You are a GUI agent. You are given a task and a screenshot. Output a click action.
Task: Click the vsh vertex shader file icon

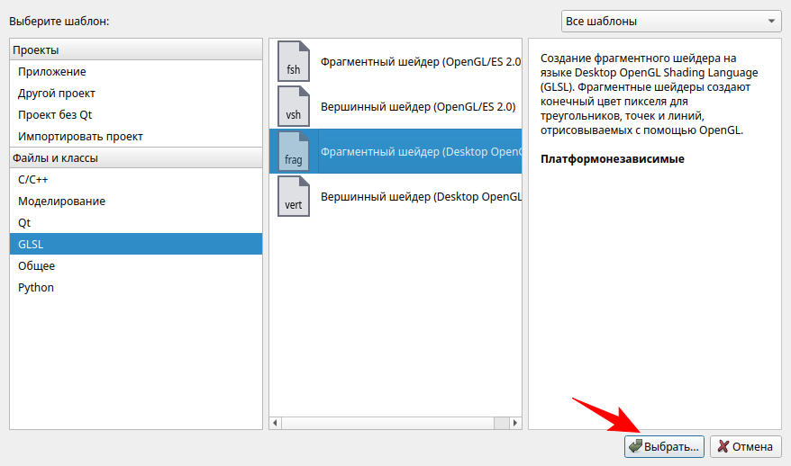[x=294, y=107]
